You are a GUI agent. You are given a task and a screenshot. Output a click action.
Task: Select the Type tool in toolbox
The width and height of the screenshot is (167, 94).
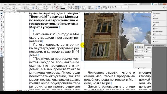(1, 21)
